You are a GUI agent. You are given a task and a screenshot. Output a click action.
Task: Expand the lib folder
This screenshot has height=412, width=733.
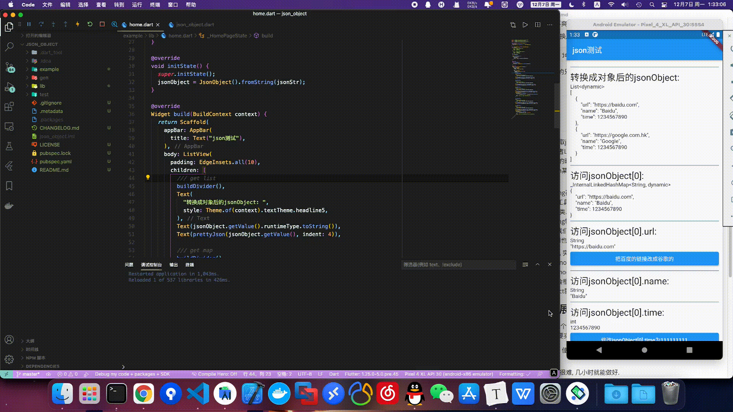(x=42, y=86)
